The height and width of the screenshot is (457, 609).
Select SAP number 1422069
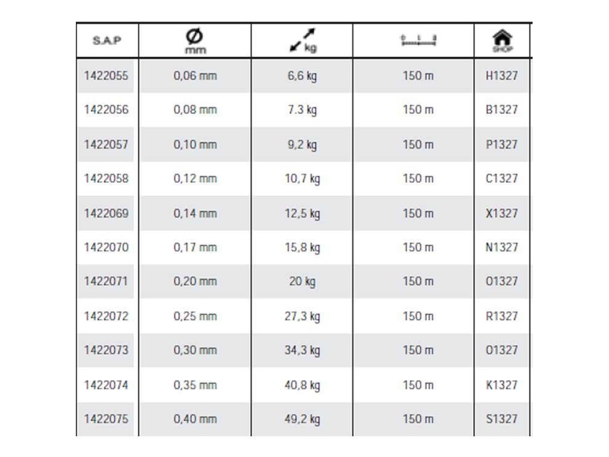(x=106, y=213)
